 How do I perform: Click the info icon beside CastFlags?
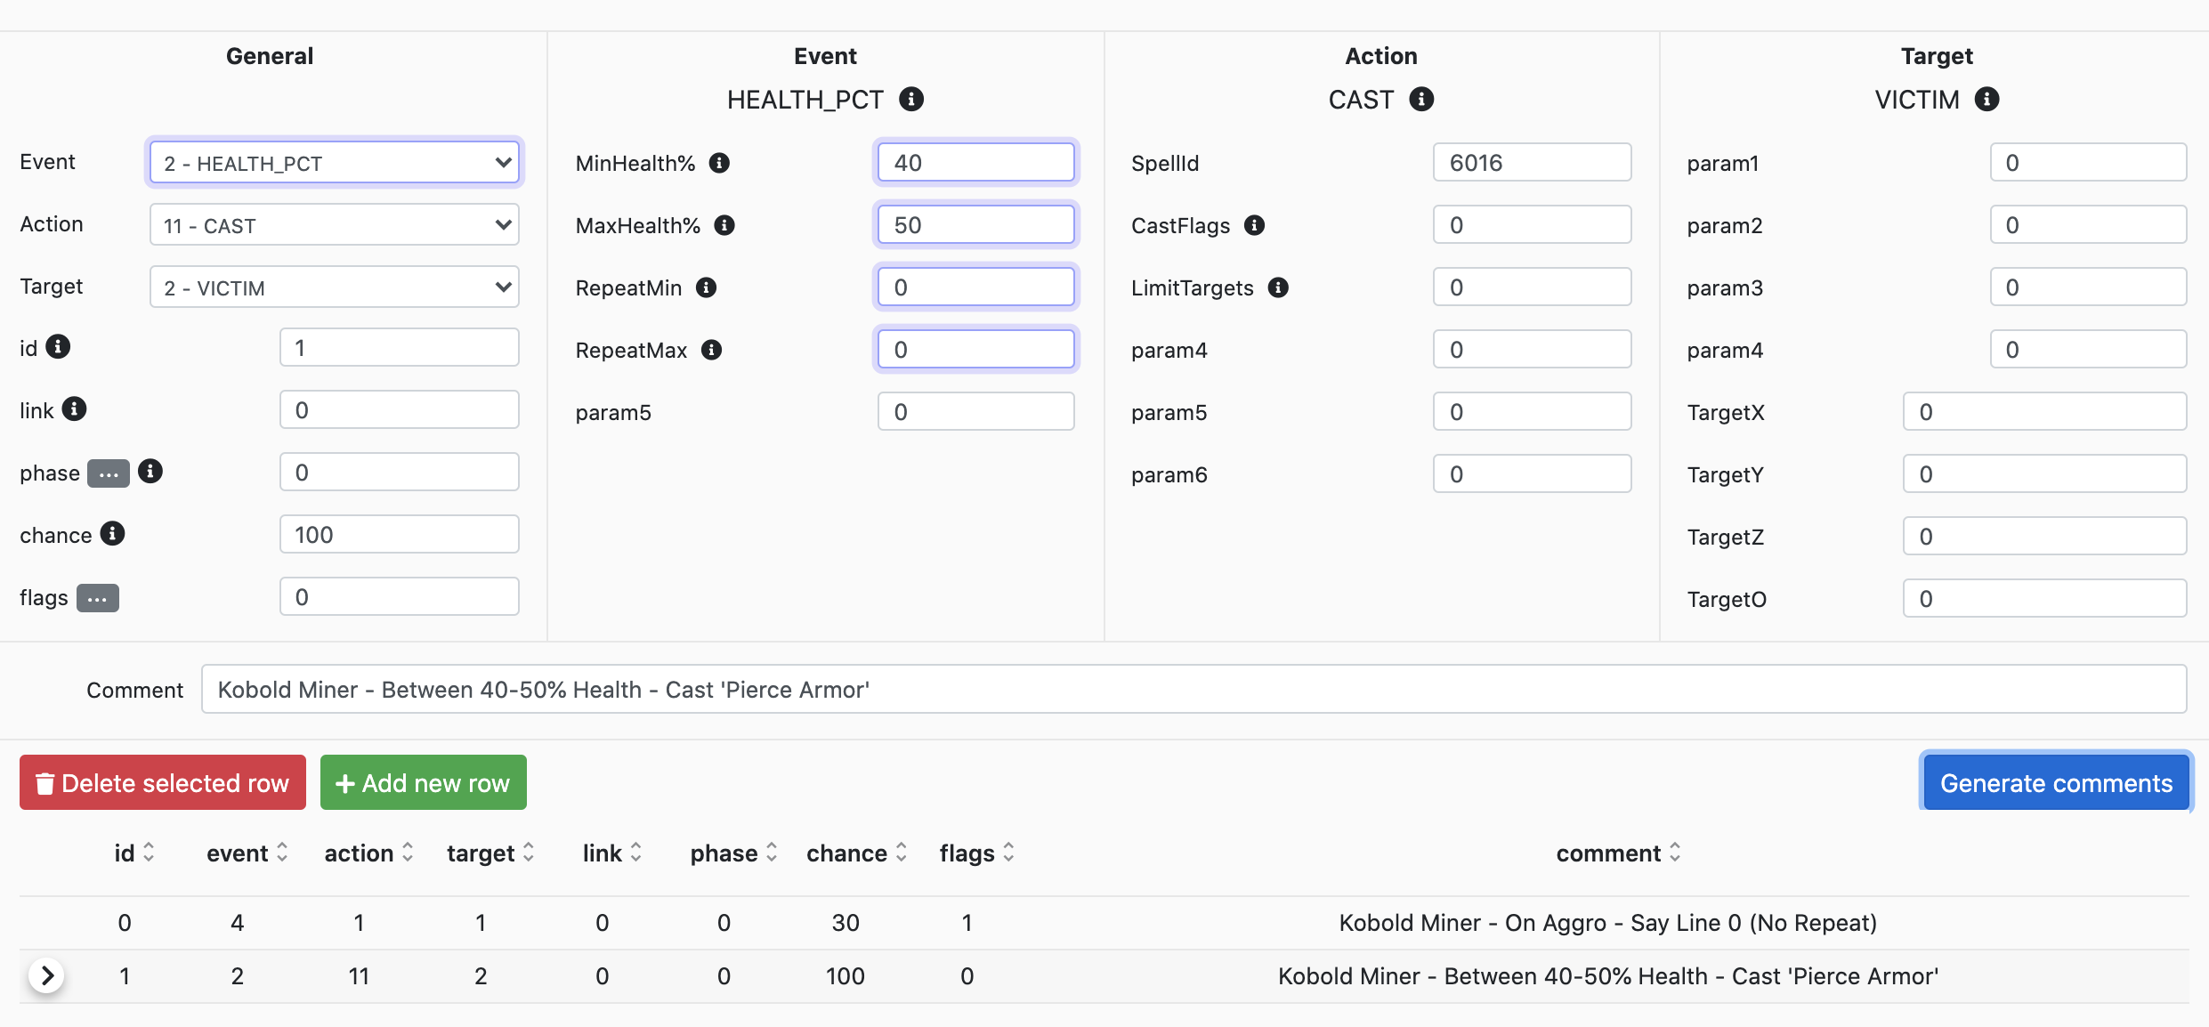[x=1254, y=225]
